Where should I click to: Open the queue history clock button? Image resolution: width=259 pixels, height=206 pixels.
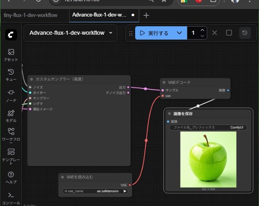[245, 33]
